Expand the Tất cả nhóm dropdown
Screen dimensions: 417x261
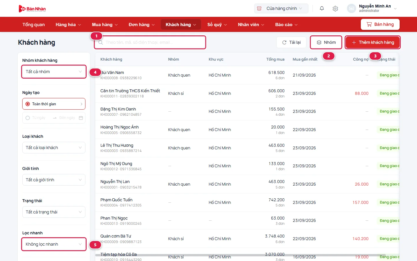[54, 72]
